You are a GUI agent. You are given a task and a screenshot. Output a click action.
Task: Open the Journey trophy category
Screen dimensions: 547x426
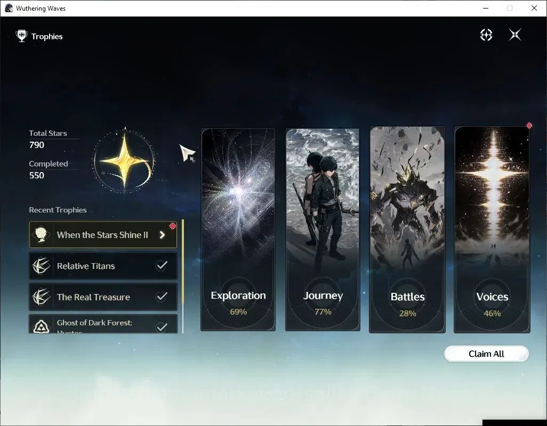coord(323,230)
